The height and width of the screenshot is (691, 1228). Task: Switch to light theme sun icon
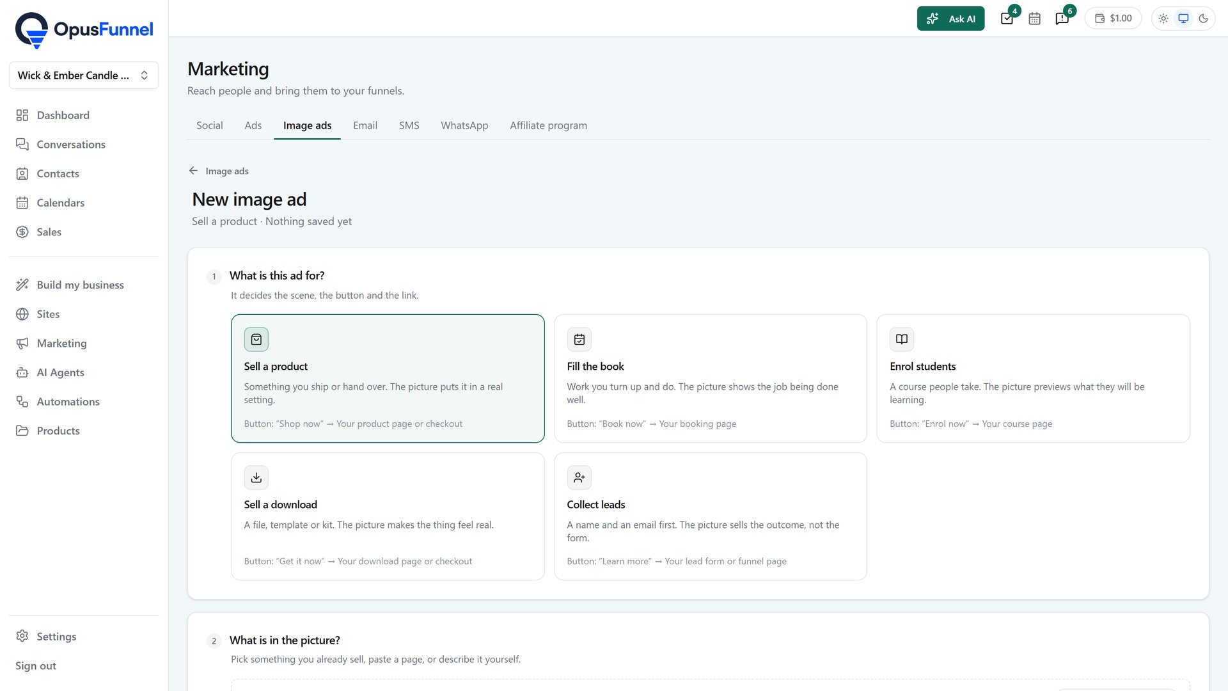pos(1163,19)
